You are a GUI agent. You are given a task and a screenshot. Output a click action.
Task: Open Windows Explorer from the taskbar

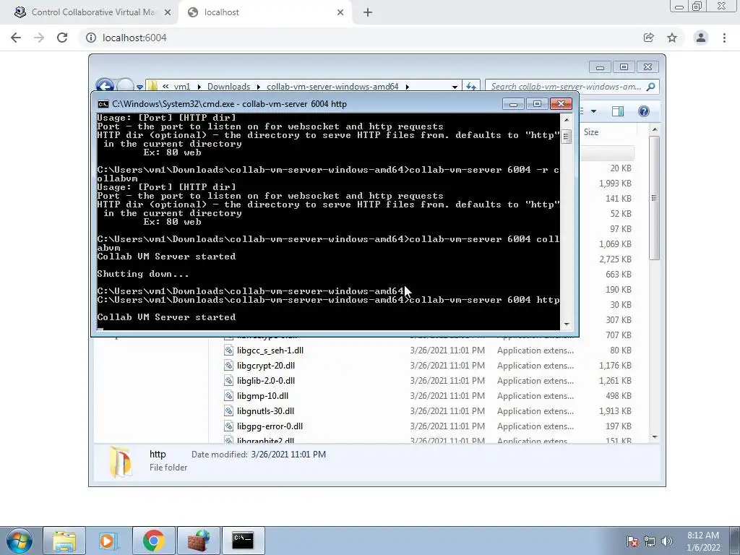64,541
